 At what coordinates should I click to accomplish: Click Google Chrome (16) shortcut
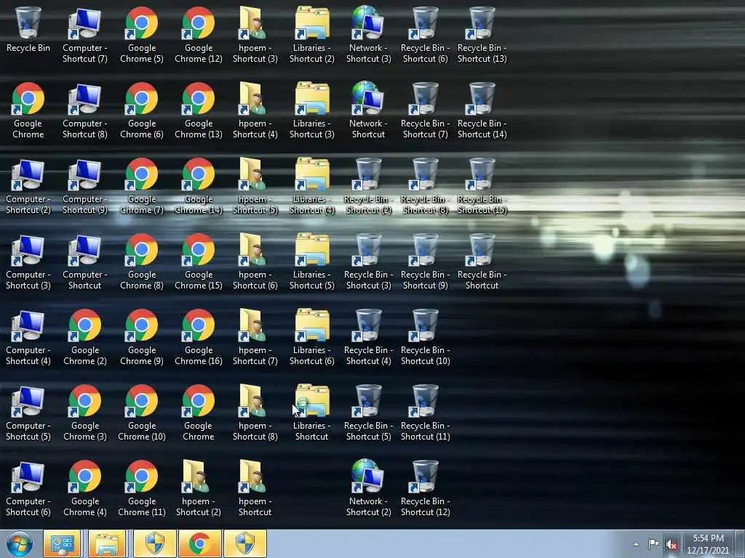tap(198, 337)
